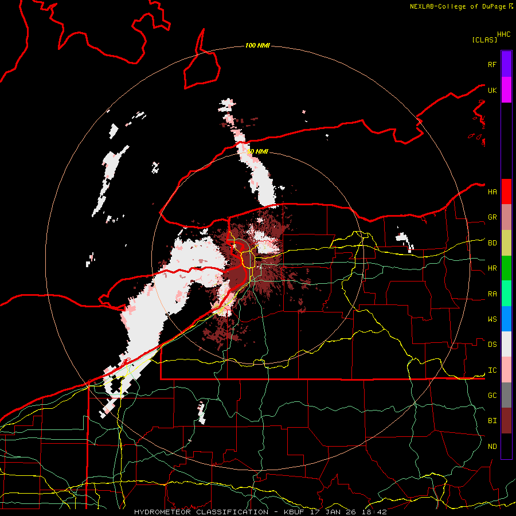Click the 18:42 timestamp
516x516 pixels.
point(374,512)
